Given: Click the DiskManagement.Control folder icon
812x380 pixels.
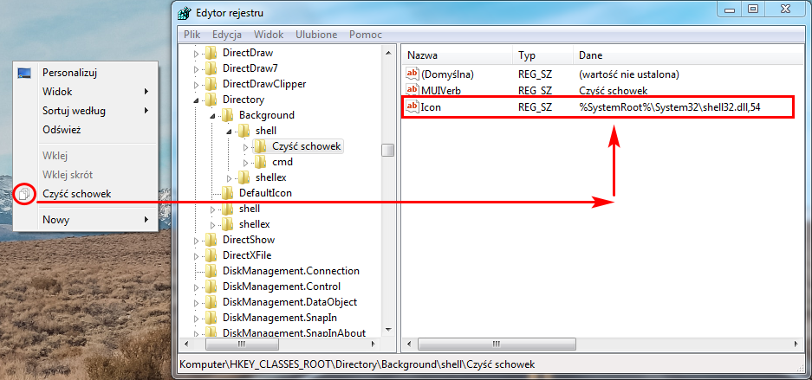Looking at the screenshot, I should (211, 287).
